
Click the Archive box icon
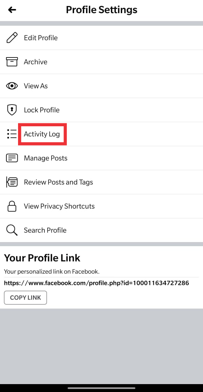(x=12, y=62)
